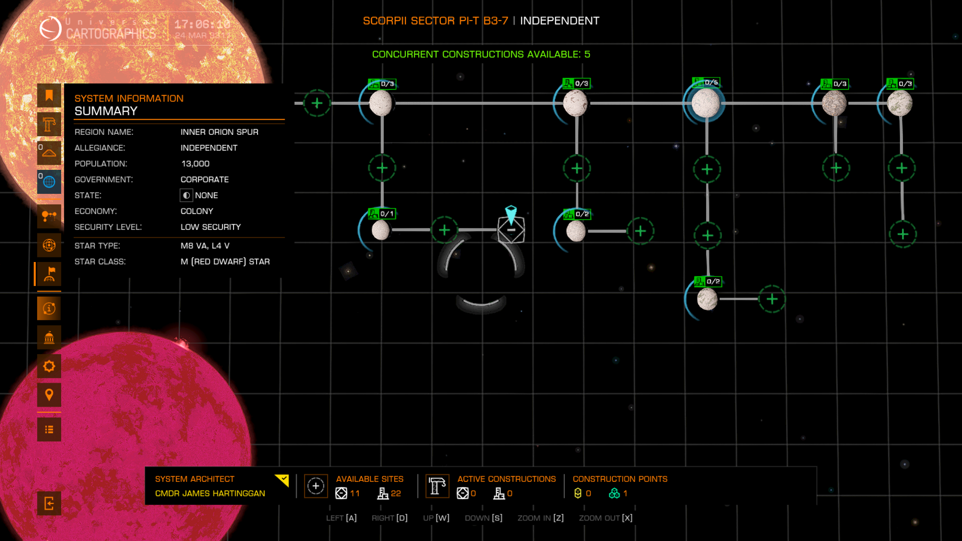Click the green construction points icon

614,493
